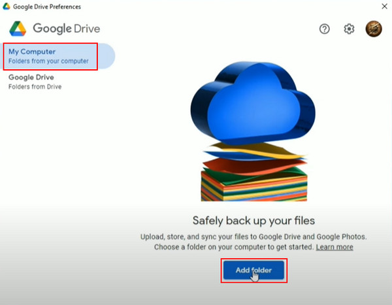Open the Help question mark icon

pyautogui.click(x=324, y=29)
